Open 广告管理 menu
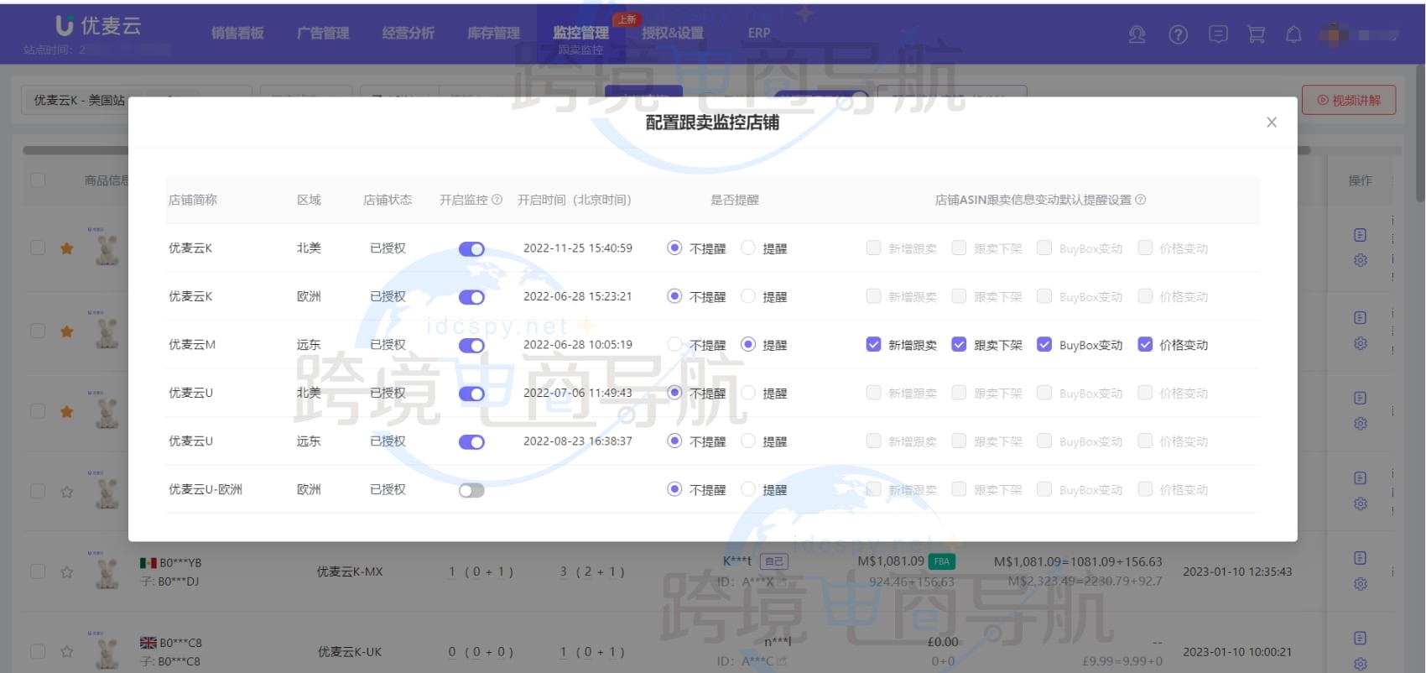 (x=323, y=33)
